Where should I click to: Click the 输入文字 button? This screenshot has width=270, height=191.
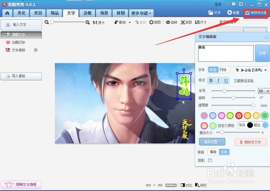[21, 25]
